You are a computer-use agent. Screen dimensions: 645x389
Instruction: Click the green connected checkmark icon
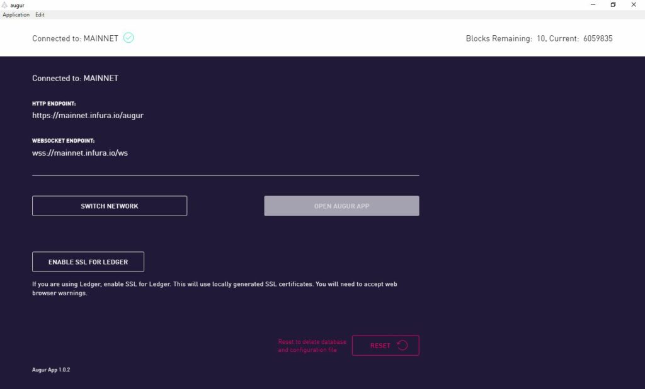[128, 38]
